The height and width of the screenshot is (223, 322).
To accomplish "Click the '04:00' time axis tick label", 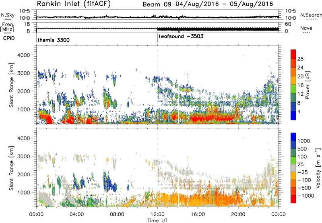I will (x=76, y=215).
